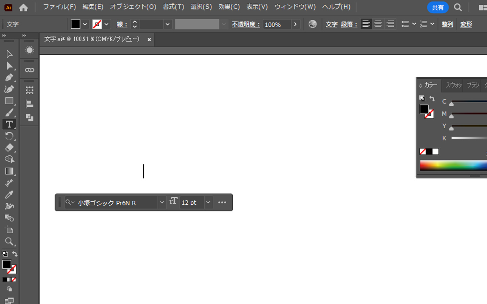Viewport: 487px width, 304px height.
Task: Open the 書式(T) menu
Action: pyautogui.click(x=173, y=7)
